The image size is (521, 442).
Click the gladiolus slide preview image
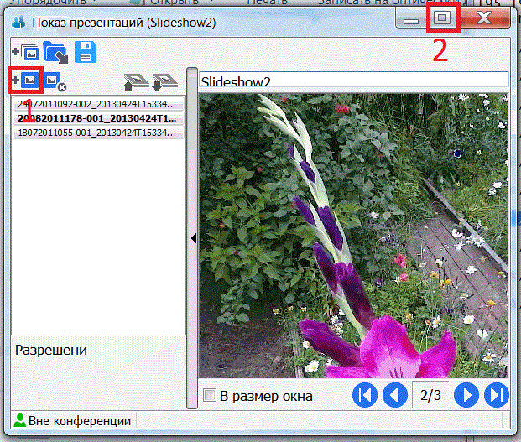[353, 236]
